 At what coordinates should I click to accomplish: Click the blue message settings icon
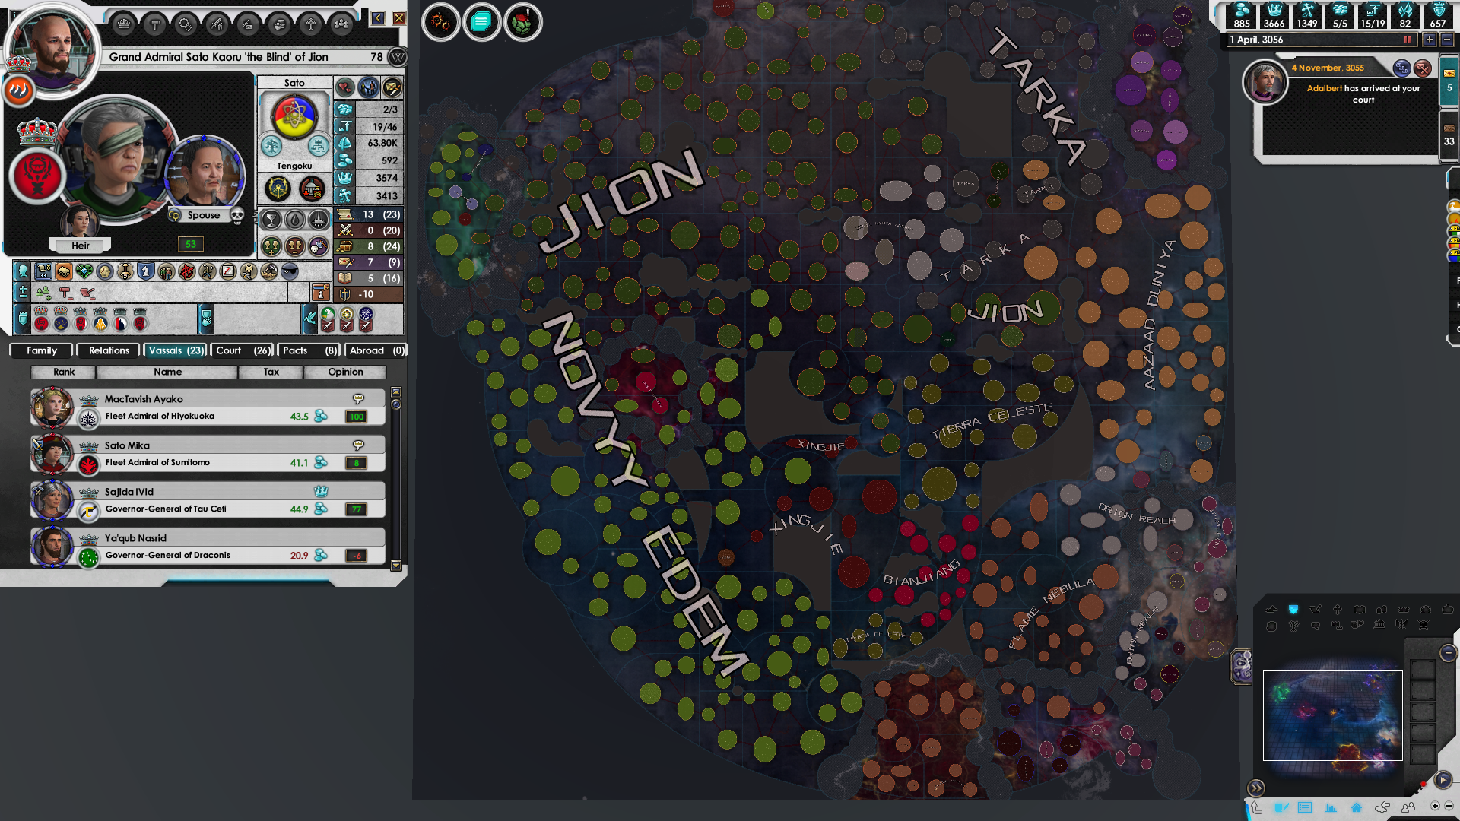1401,68
